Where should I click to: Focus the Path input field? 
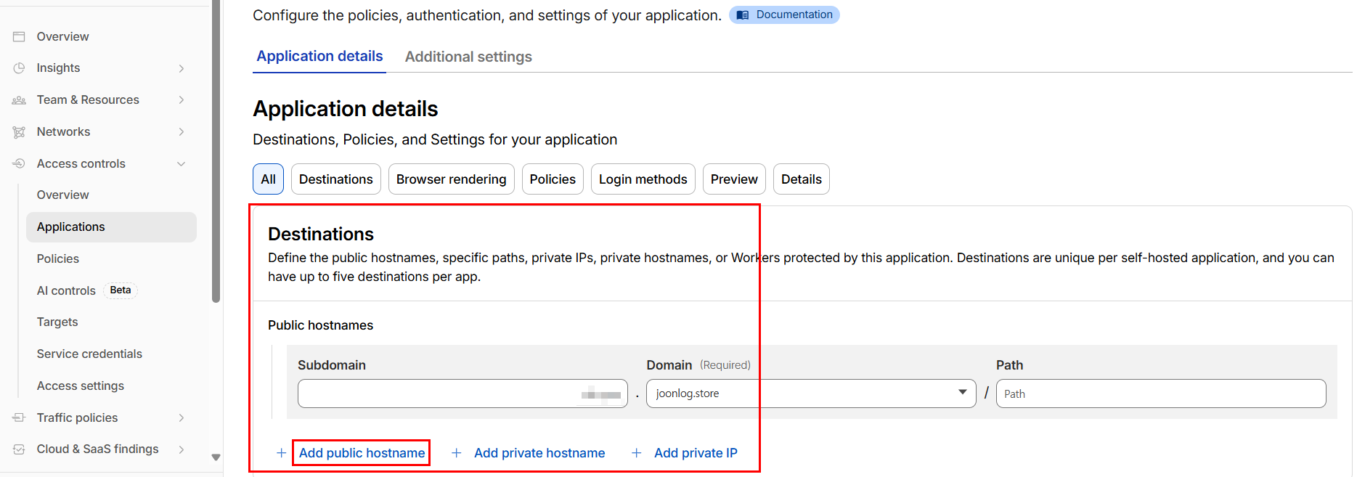[x=1161, y=394]
